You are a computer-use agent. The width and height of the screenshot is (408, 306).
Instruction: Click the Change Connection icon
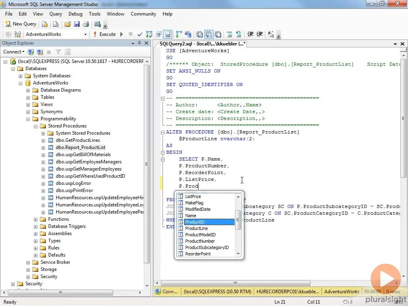click(x=18, y=34)
